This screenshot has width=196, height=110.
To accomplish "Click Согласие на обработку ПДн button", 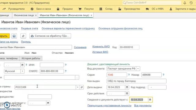I will pyautogui.click(x=50, y=36).
